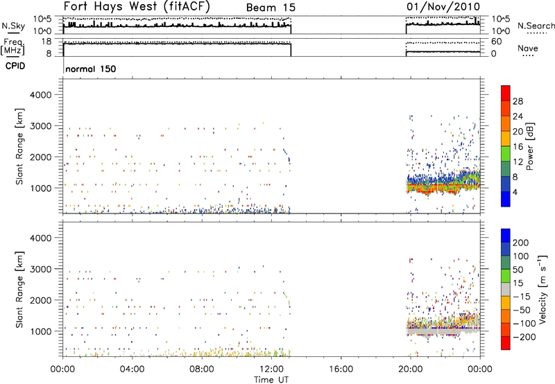Viewport: 555px width, 384px height.
Task: Select the '4' Power colorbar tick label
Action: point(515,192)
